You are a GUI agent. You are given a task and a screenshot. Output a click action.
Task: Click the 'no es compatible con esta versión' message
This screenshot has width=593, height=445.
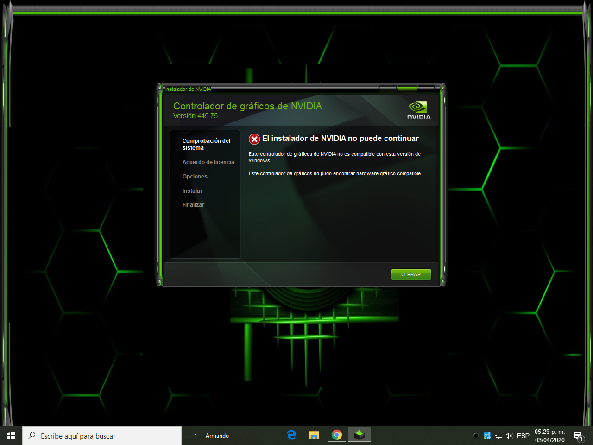pos(334,157)
